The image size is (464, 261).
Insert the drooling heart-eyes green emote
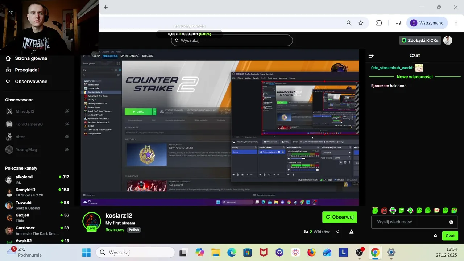(x=454, y=210)
